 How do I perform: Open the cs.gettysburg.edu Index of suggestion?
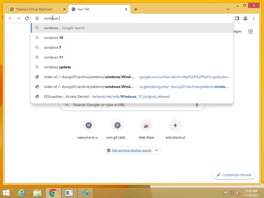tap(132, 87)
